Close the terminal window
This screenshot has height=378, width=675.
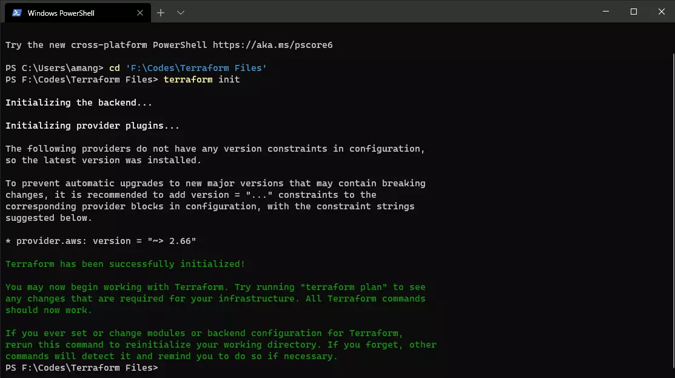click(x=661, y=12)
